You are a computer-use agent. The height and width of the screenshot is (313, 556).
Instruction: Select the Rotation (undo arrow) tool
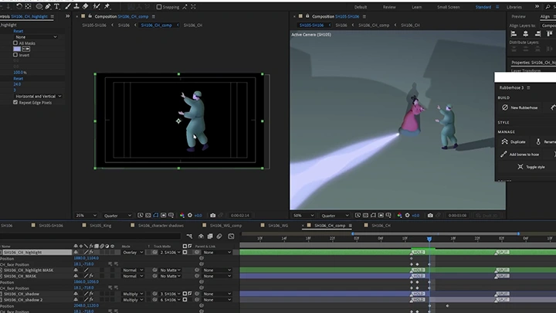(x=19, y=6)
